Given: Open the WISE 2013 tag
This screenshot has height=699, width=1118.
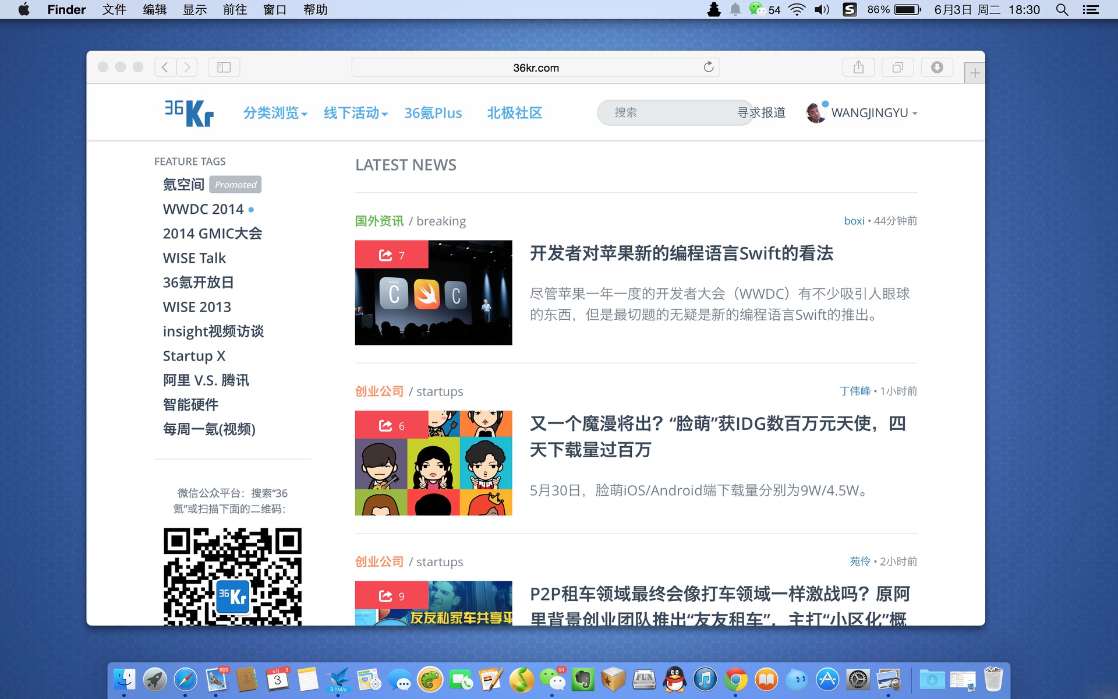Looking at the screenshot, I should click(x=197, y=307).
